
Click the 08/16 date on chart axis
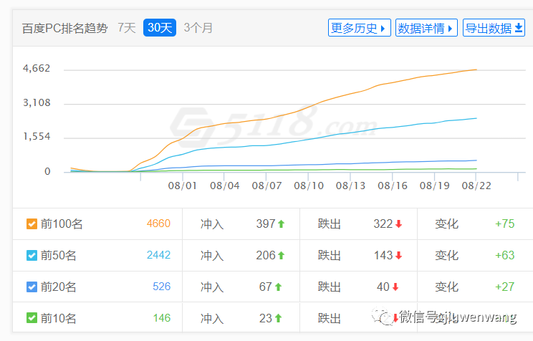coord(393,186)
